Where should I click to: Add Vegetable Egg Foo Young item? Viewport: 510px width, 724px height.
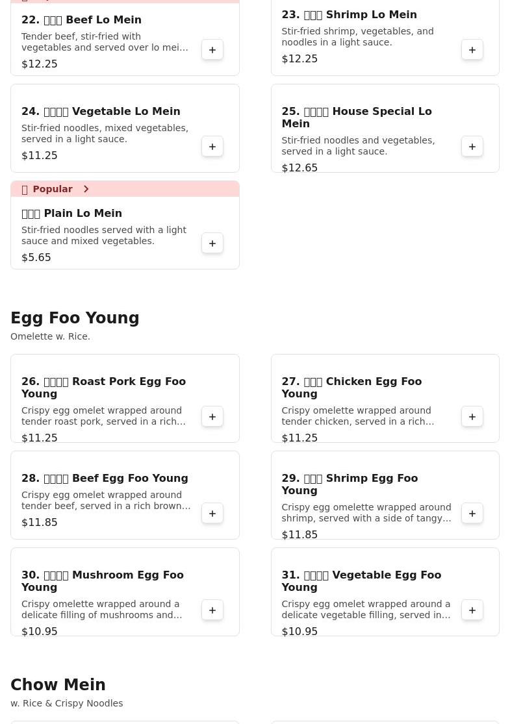[x=472, y=610]
